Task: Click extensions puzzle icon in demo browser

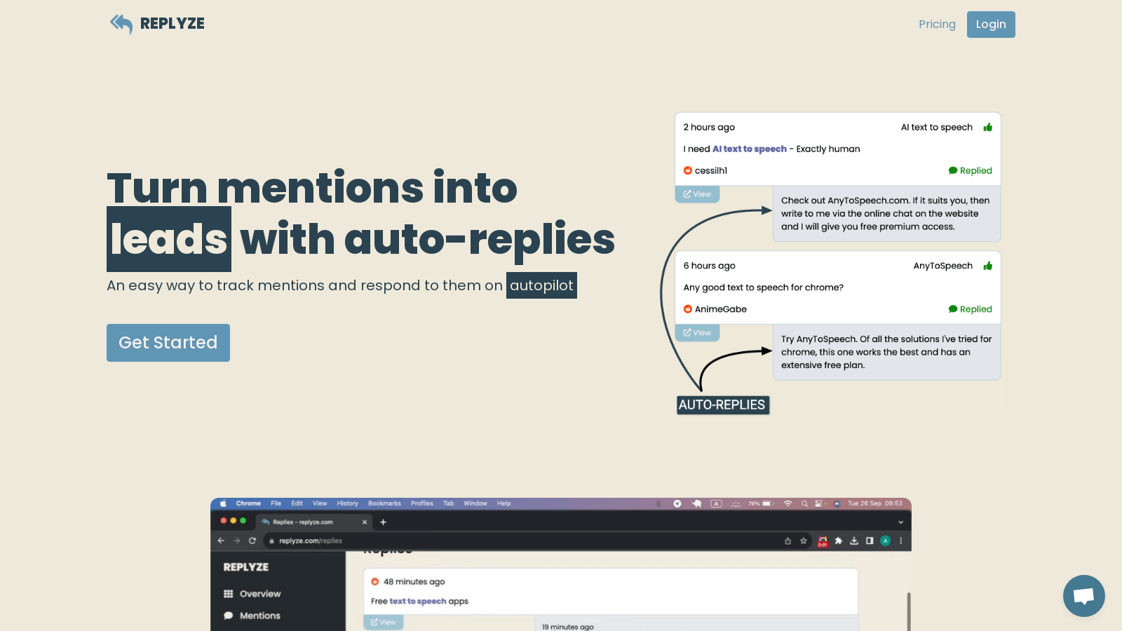Action: point(838,541)
